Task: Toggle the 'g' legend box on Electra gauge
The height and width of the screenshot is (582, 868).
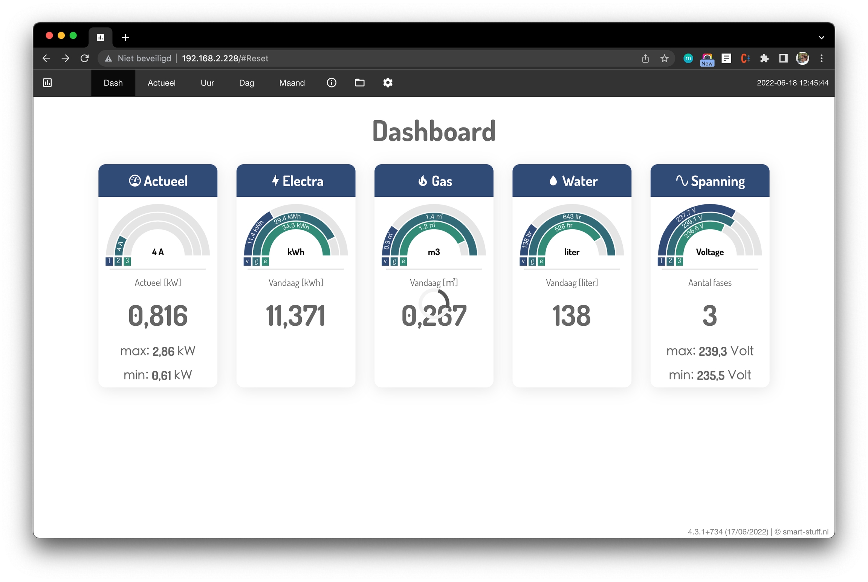Action: click(256, 261)
